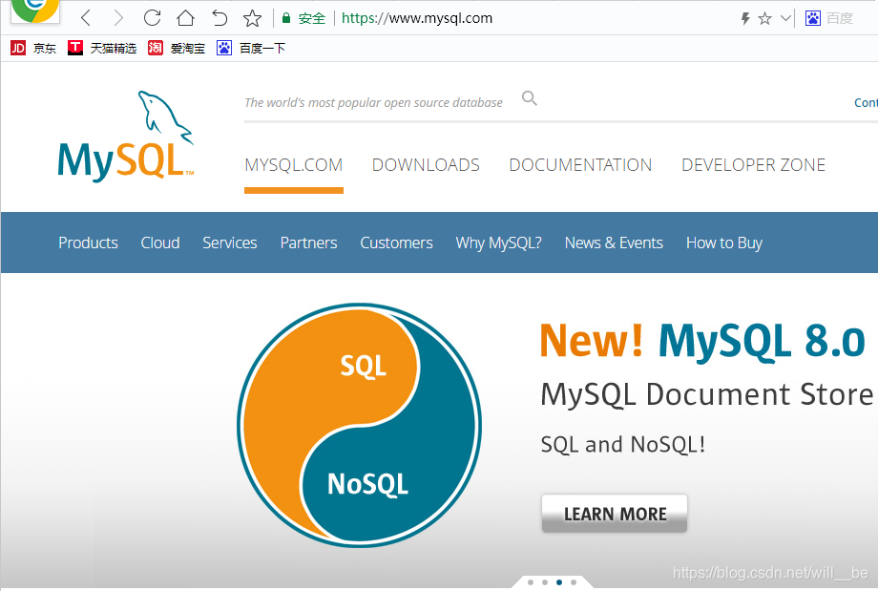Click the SQL/NoSQL circle banner graphic
This screenshot has height=591, width=878.
coord(359,425)
